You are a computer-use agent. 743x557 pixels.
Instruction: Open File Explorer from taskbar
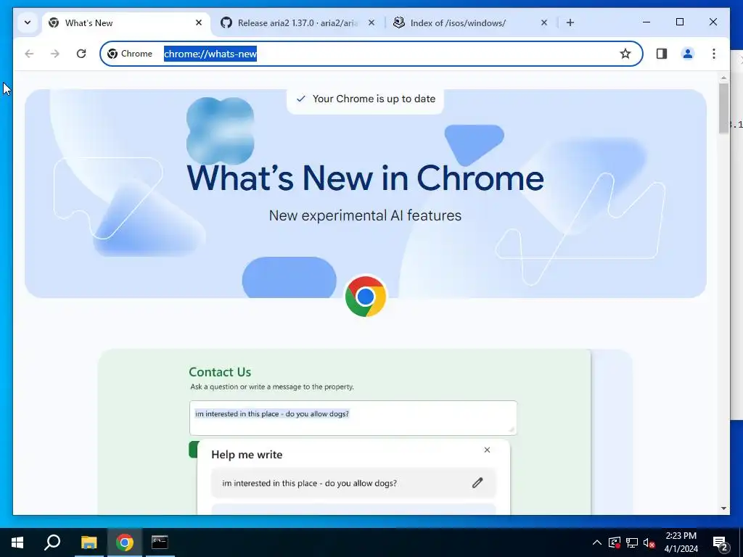89,542
